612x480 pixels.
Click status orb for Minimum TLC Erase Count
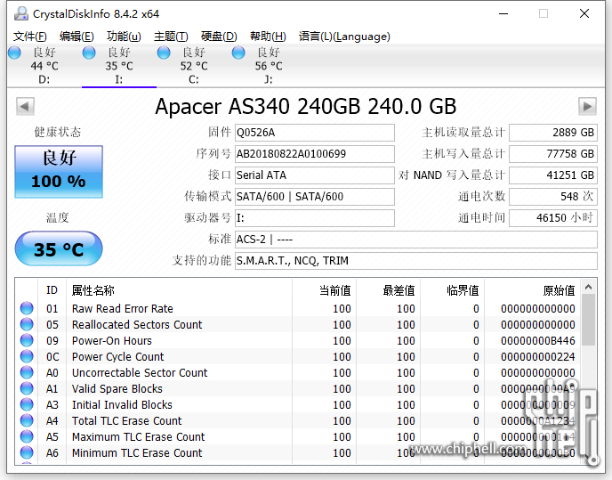pyautogui.click(x=27, y=452)
